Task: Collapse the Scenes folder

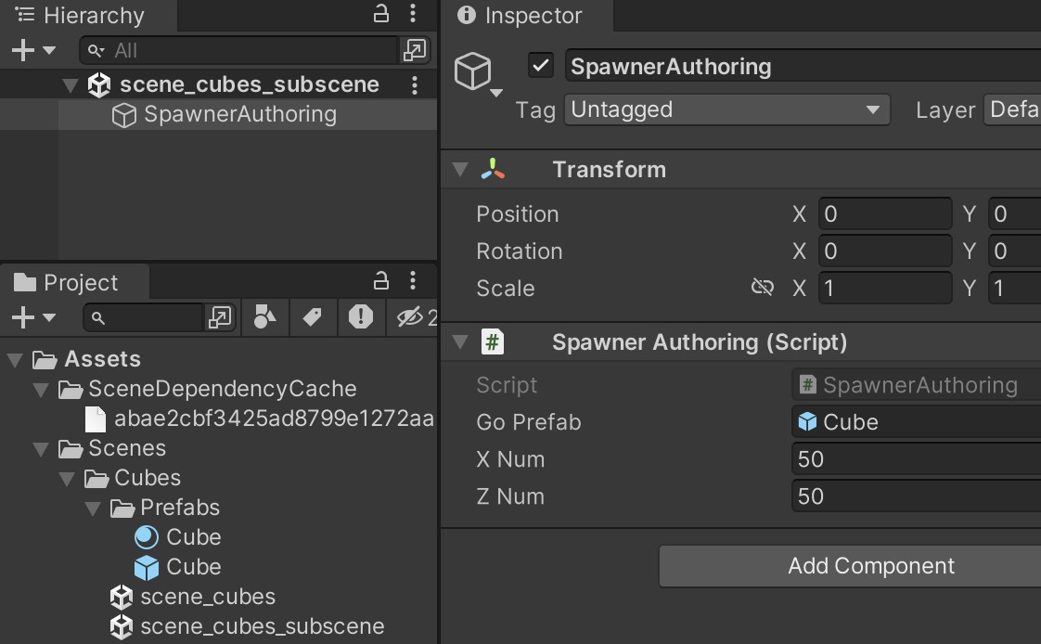Action: 41,449
